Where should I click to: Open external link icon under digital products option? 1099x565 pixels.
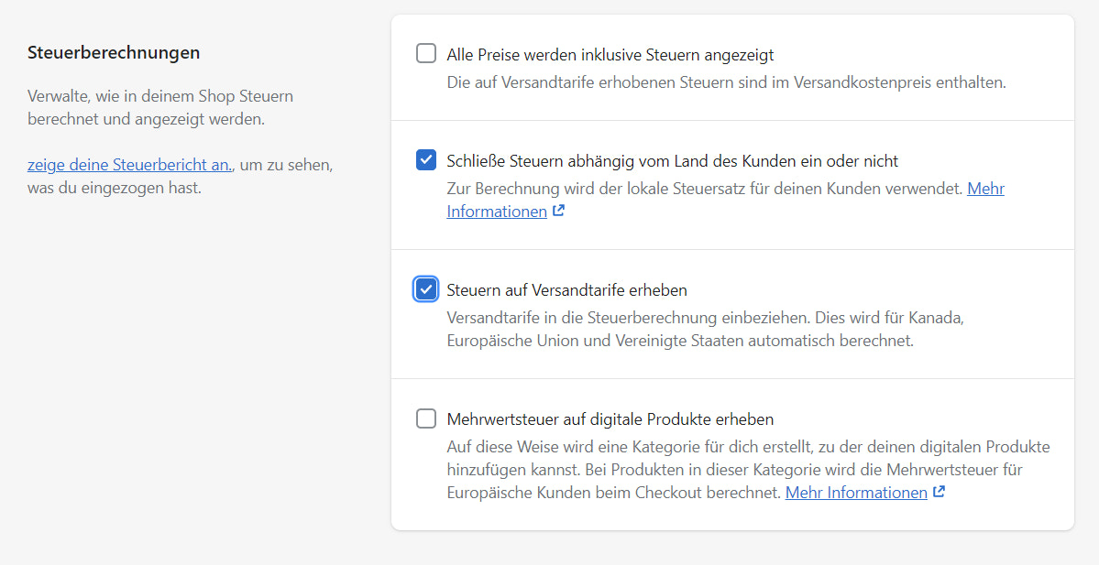(939, 493)
